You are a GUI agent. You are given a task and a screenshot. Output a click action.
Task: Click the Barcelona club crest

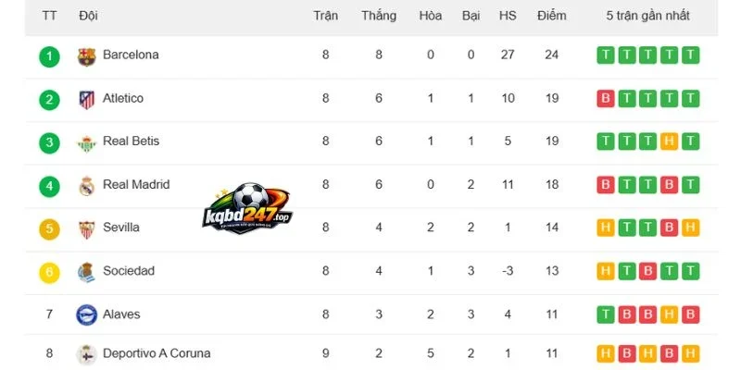87,56
